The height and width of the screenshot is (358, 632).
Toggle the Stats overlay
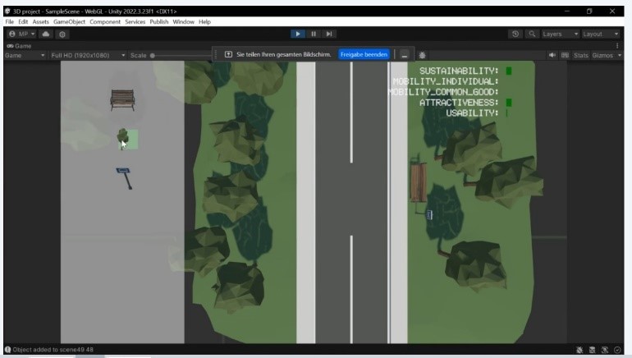click(x=581, y=55)
